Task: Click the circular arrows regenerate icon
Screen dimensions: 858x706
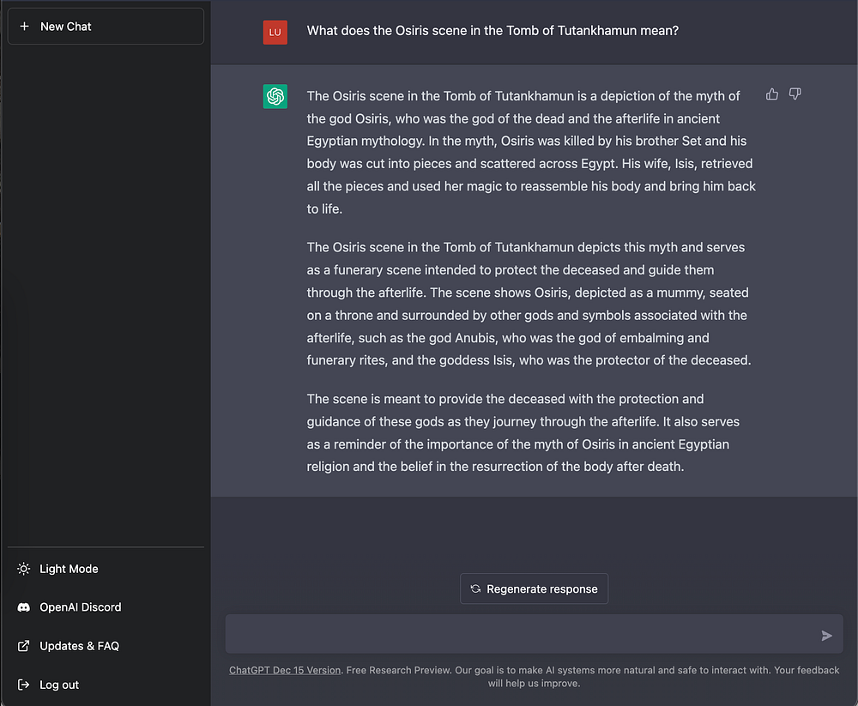Action: coord(475,589)
